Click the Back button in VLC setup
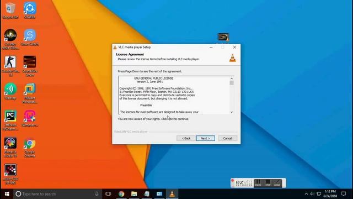353x199 pixels. click(x=186, y=138)
